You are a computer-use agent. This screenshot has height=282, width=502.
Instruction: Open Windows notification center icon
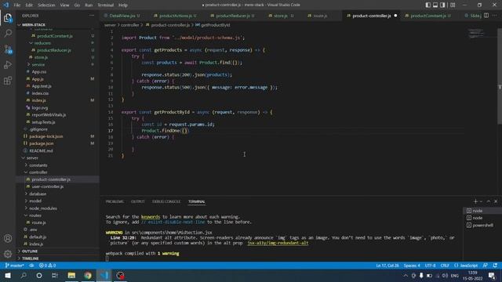tap(492, 276)
